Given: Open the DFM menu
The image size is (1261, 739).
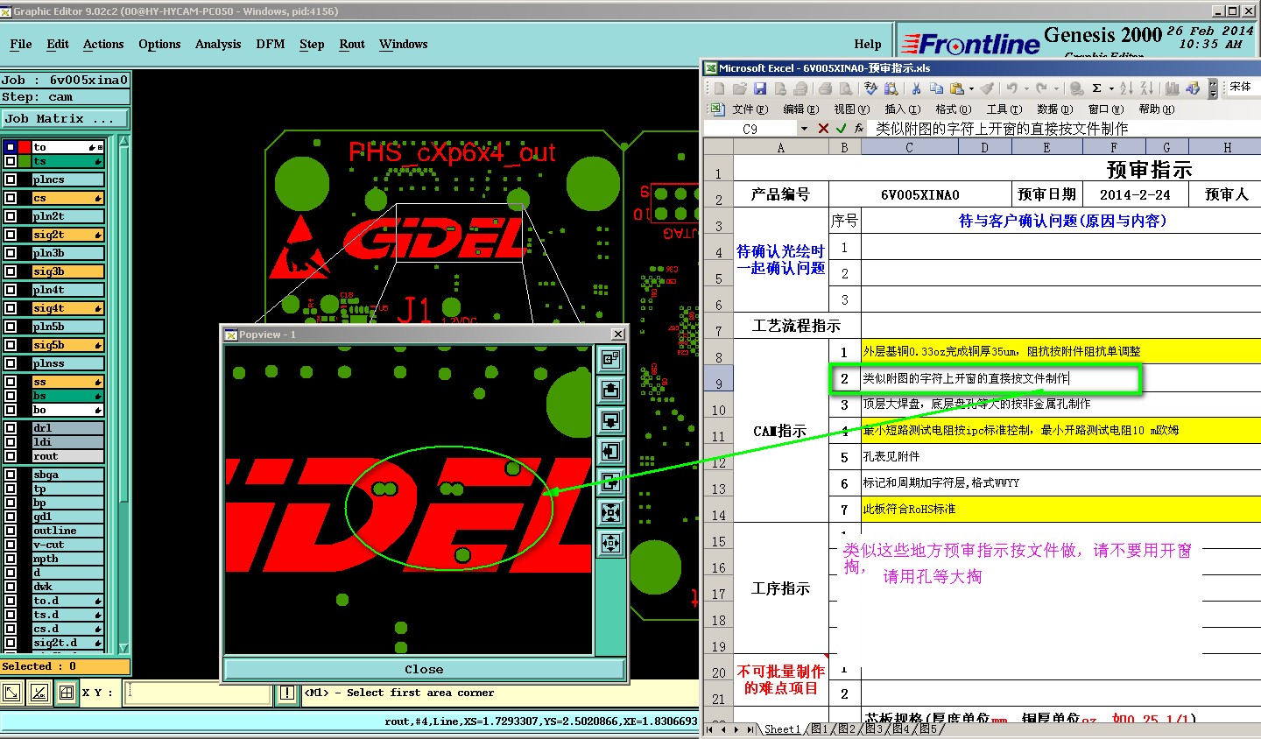Looking at the screenshot, I should pyautogui.click(x=271, y=44).
